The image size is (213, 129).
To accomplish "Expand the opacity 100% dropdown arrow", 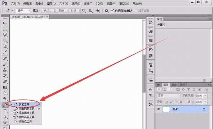I will click(205, 96).
